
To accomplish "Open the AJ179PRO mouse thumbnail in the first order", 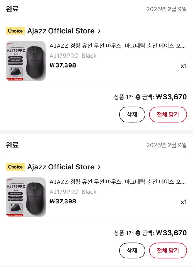I will (x=26, y=61).
